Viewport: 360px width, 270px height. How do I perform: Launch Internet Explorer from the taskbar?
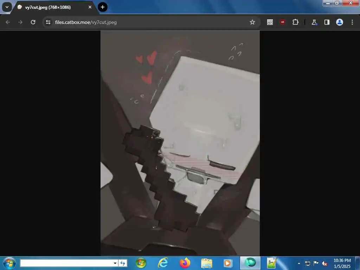click(163, 263)
